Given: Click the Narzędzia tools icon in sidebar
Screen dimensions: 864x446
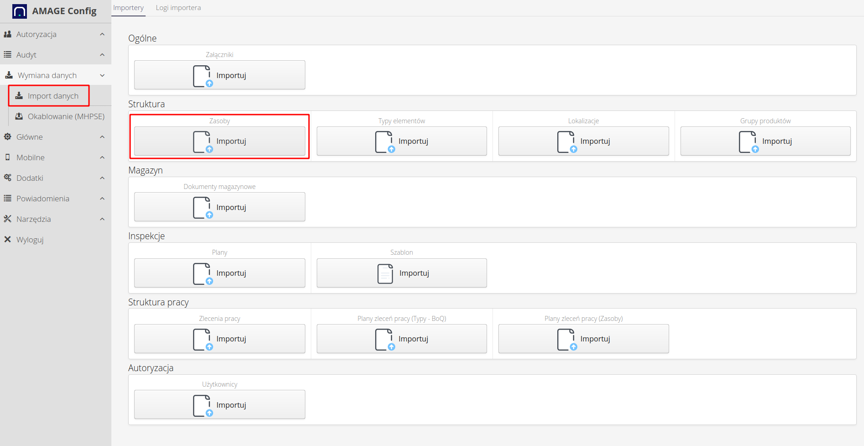Looking at the screenshot, I should pos(7,219).
